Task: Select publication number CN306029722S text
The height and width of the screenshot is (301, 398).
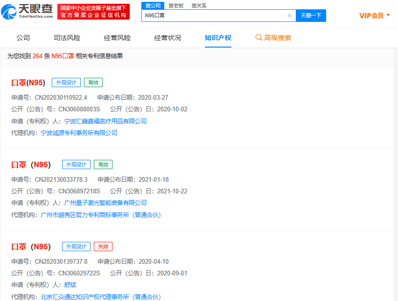Action: click(79, 273)
